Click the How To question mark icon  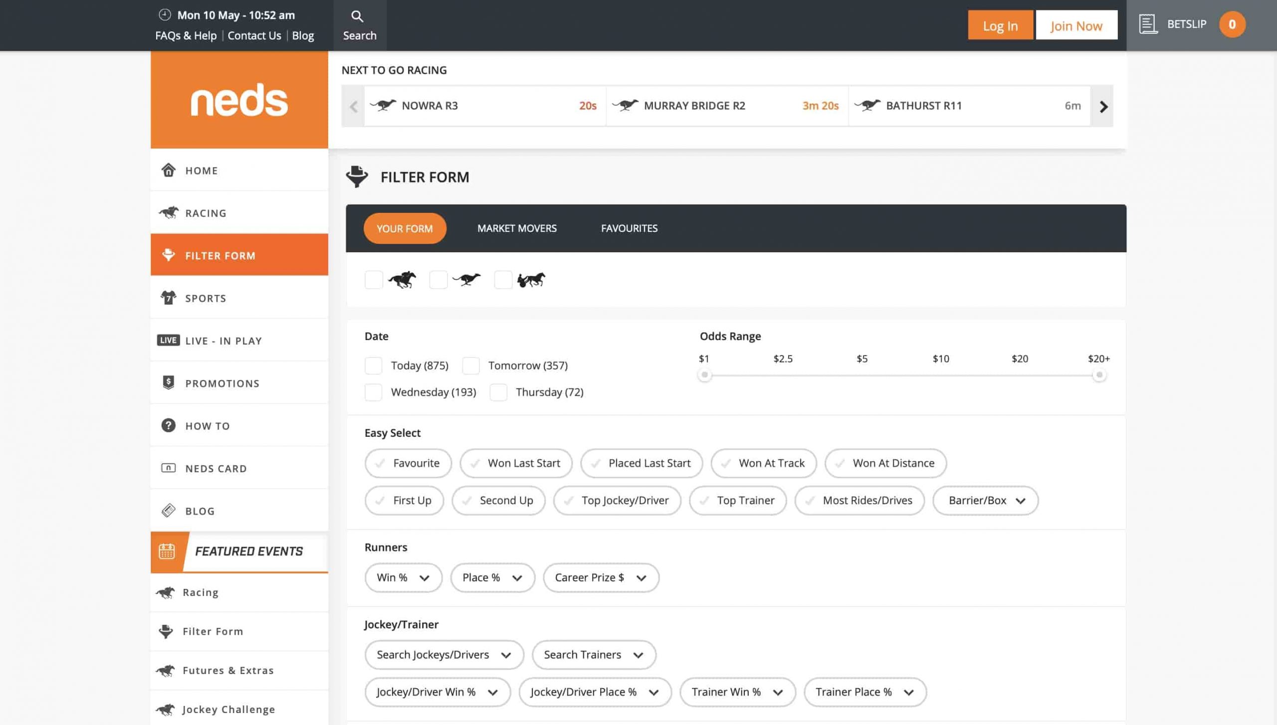click(x=169, y=425)
